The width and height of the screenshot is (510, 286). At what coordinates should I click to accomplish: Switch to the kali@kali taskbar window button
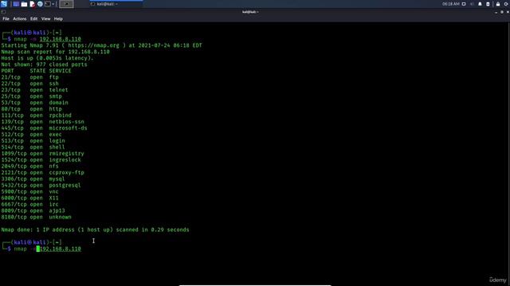[116, 4]
